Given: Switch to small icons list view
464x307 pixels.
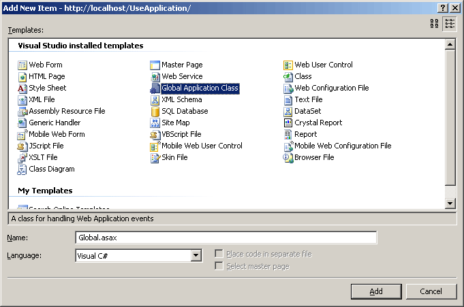Looking at the screenshot, I should pyautogui.click(x=450, y=24).
